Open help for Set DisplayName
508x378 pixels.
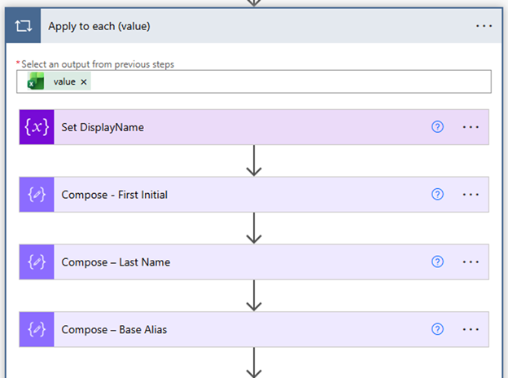click(437, 127)
